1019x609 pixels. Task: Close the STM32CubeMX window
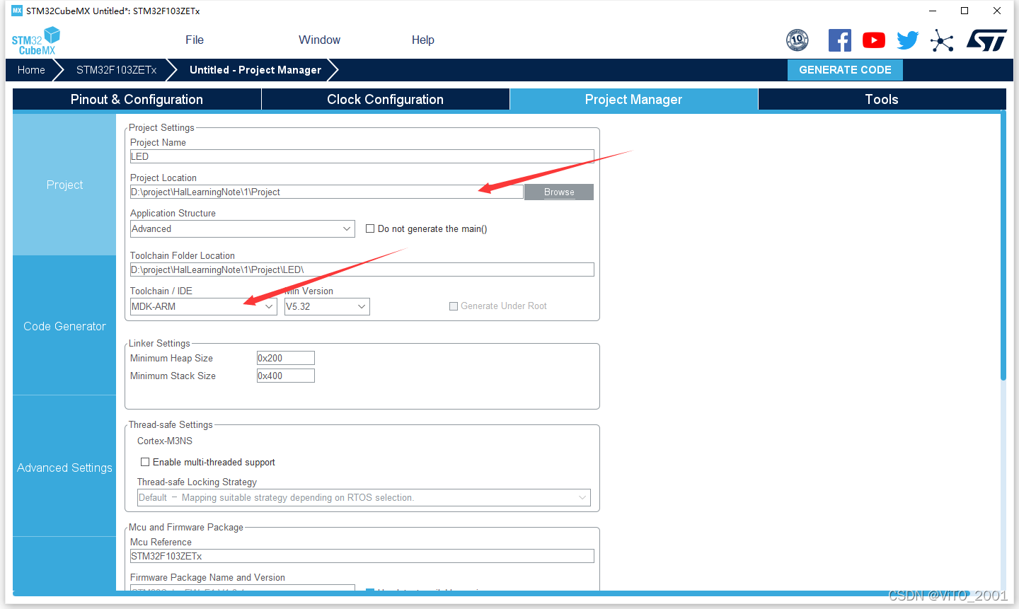coord(997,11)
